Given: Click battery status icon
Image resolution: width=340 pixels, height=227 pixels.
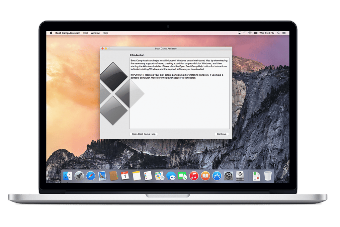Looking at the screenshot, I should [x=256, y=33].
